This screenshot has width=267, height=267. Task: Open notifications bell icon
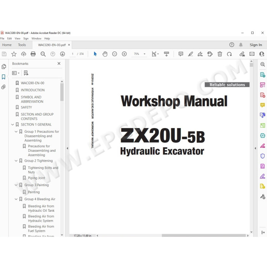(241, 45)
